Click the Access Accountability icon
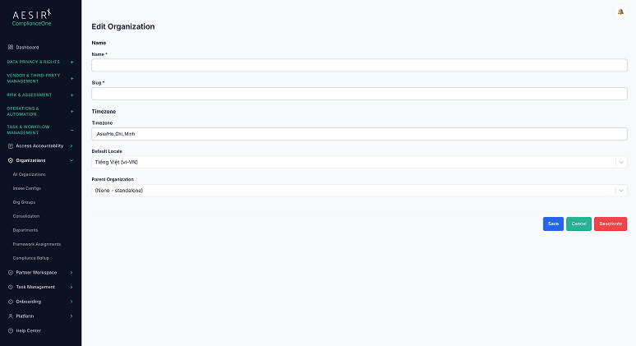Image resolution: width=636 pixels, height=346 pixels. click(11, 146)
